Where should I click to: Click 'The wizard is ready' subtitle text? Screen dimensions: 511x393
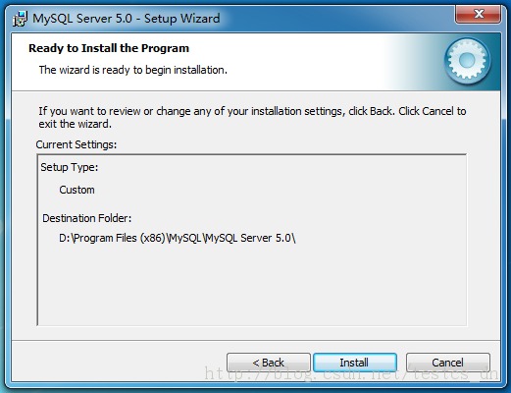coord(133,70)
